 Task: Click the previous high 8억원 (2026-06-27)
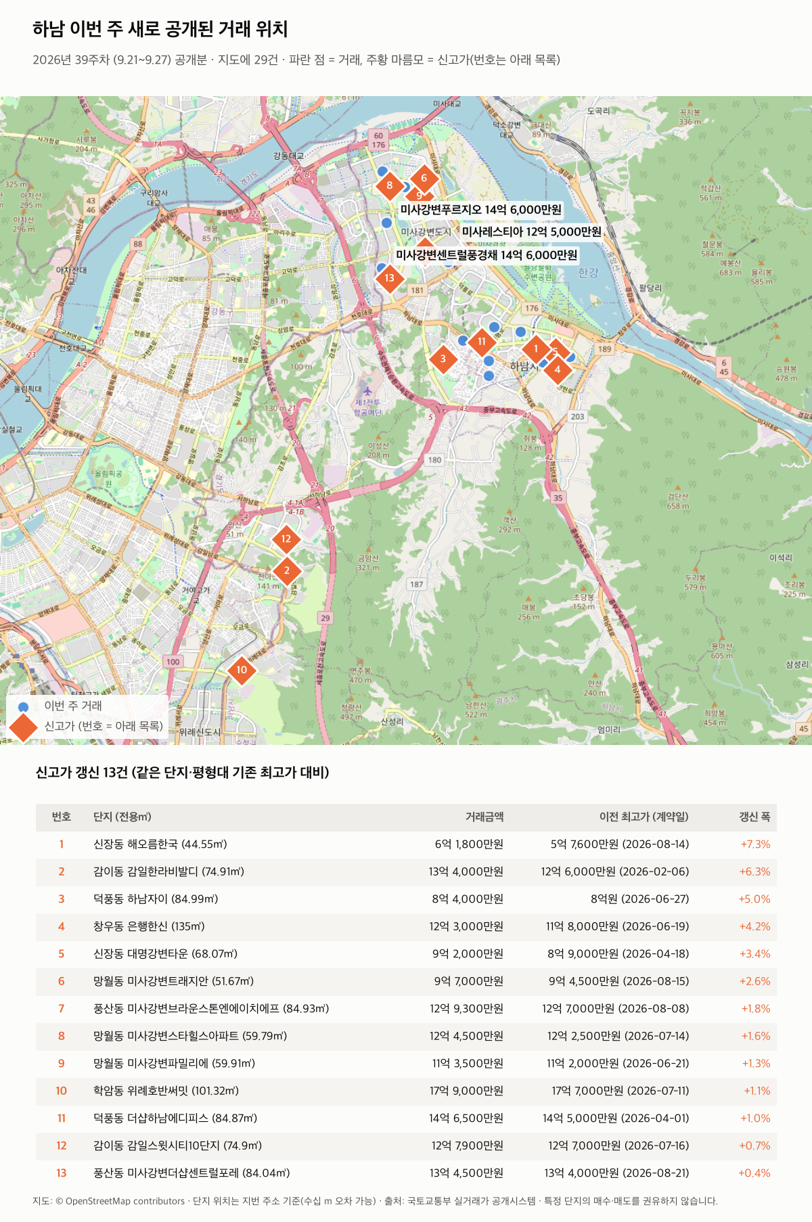click(640, 899)
